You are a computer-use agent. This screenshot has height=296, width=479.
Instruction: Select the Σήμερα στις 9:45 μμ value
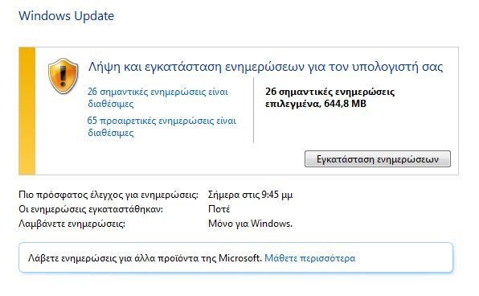[250, 195]
